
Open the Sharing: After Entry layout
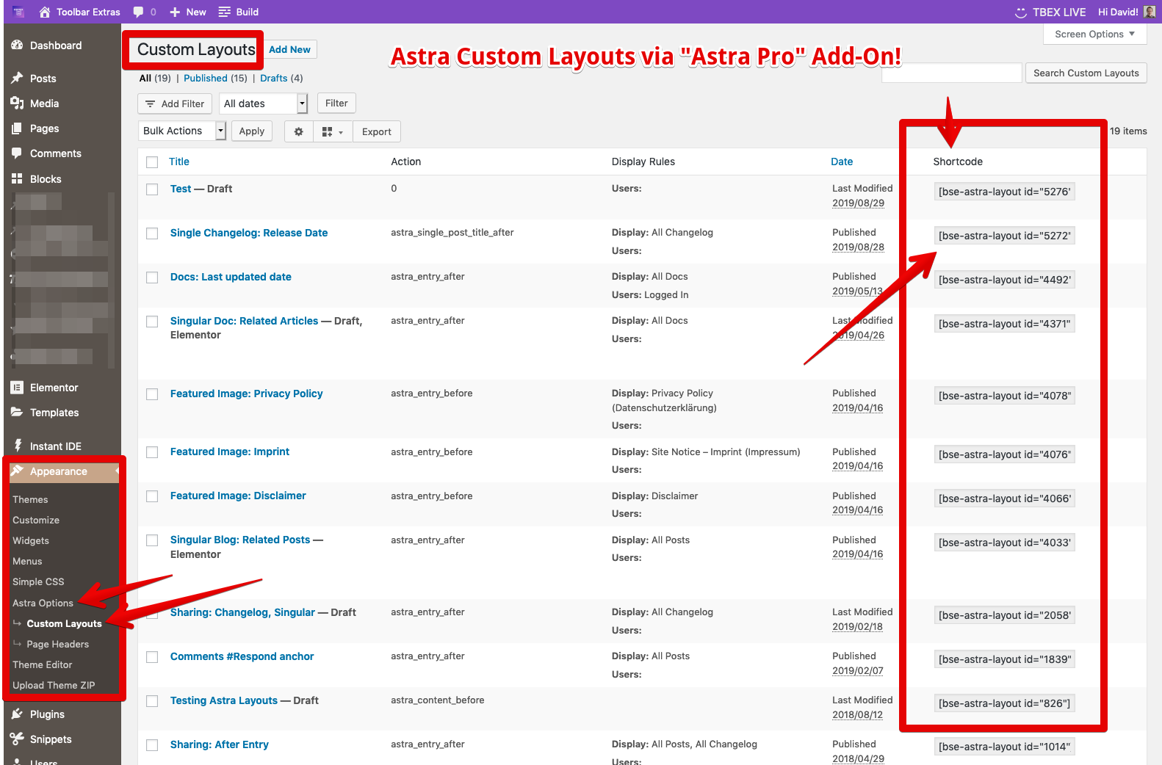tap(220, 744)
